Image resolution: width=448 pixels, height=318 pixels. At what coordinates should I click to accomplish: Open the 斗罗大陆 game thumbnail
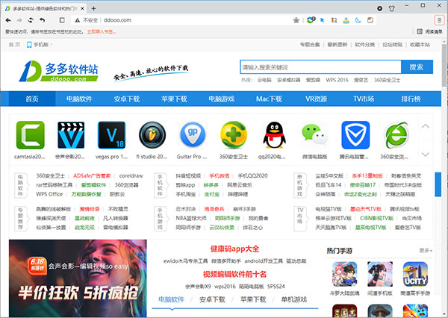(344, 274)
